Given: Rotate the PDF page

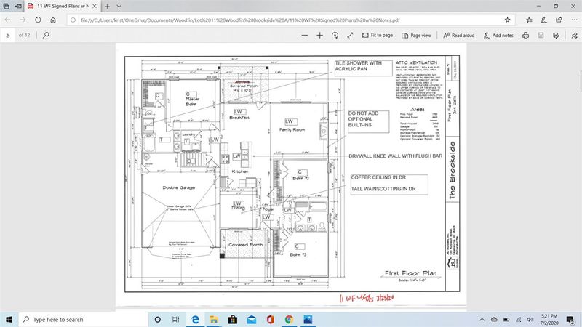Looking at the screenshot, I should point(335,35).
